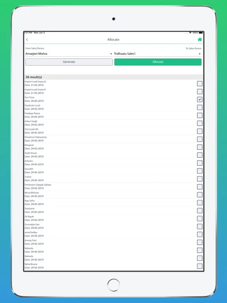This screenshot has height=303, width=227.
Task: Click the 28 result(s) header text
Action: 33,77
